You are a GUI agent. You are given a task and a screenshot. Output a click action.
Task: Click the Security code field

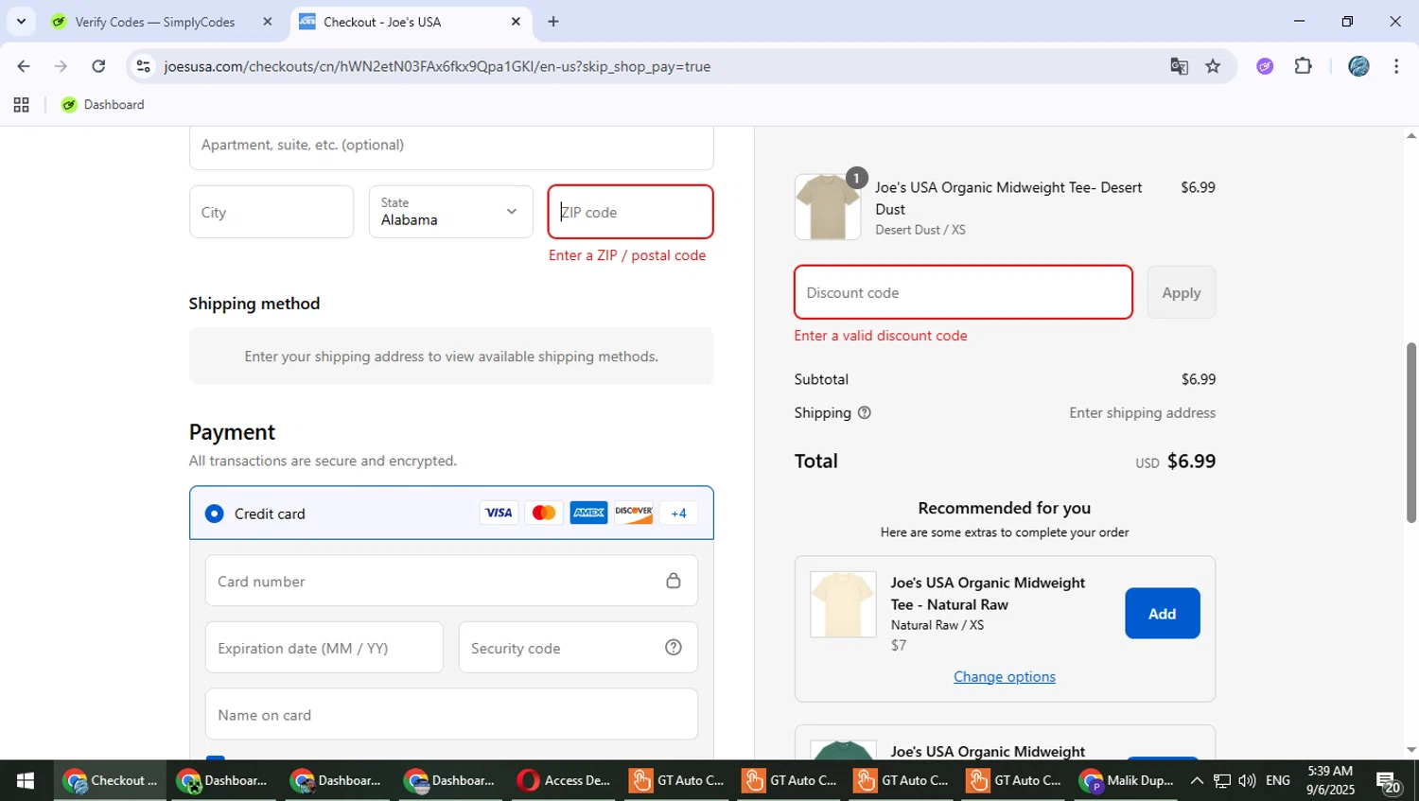pyautogui.click(x=578, y=648)
